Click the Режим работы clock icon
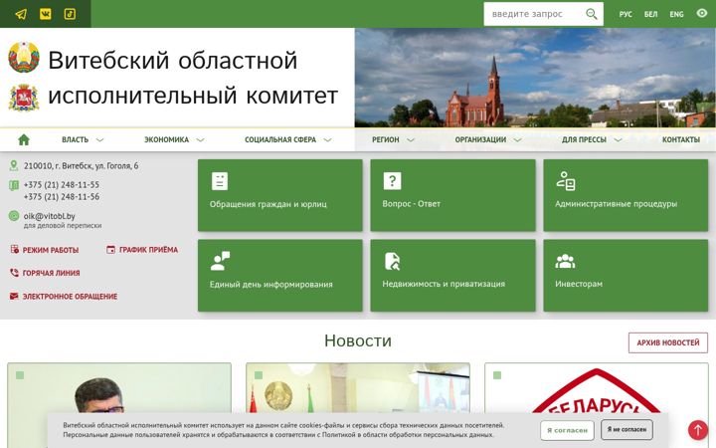Image resolution: width=716 pixels, height=448 pixels. (15, 250)
